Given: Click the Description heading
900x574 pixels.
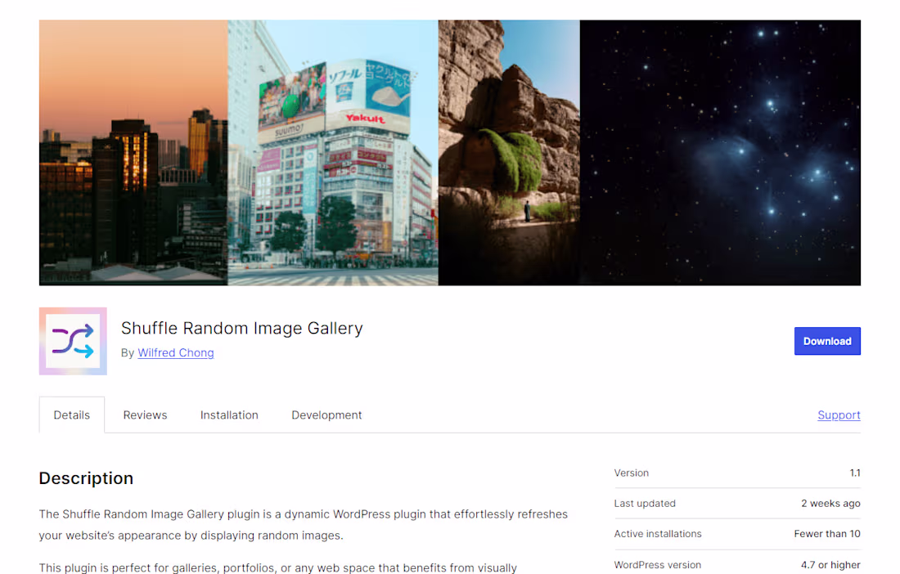Looking at the screenshot, I should tap(86, 478).
